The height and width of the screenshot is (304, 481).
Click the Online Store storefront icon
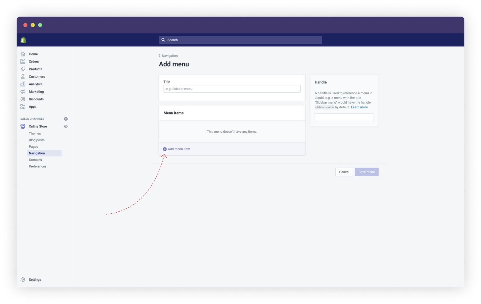coord(23,126)
